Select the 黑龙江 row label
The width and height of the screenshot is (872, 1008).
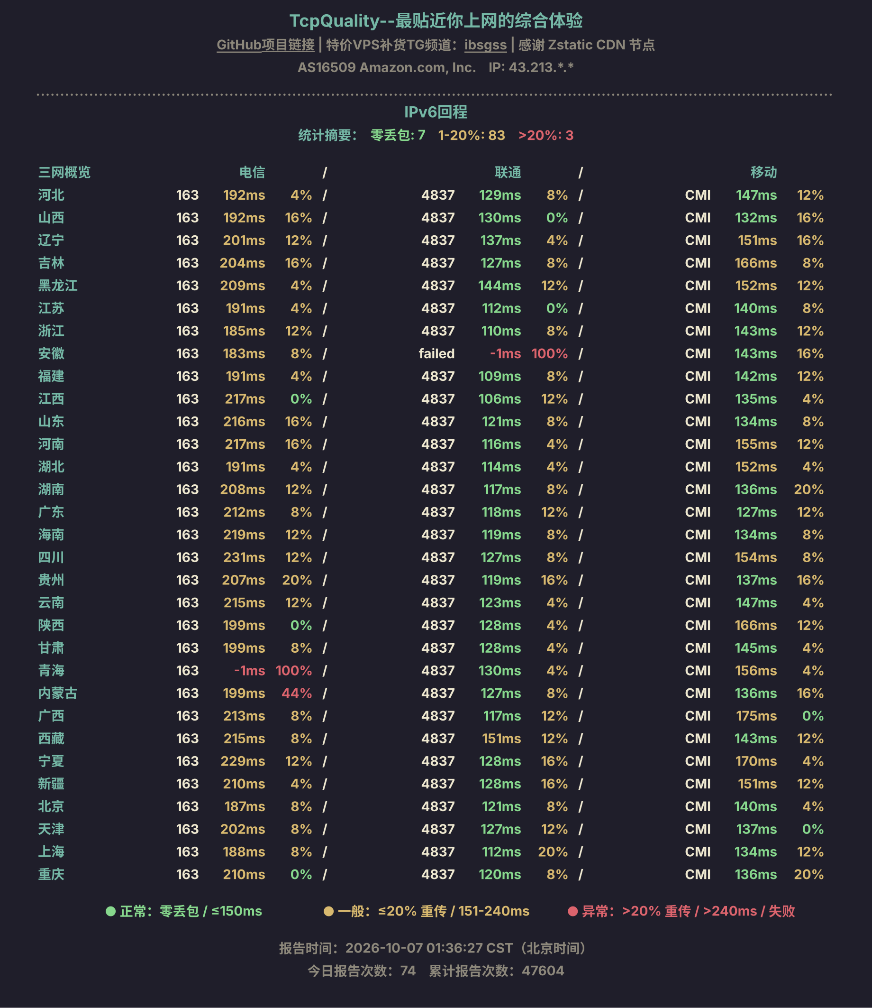(58, 286)
